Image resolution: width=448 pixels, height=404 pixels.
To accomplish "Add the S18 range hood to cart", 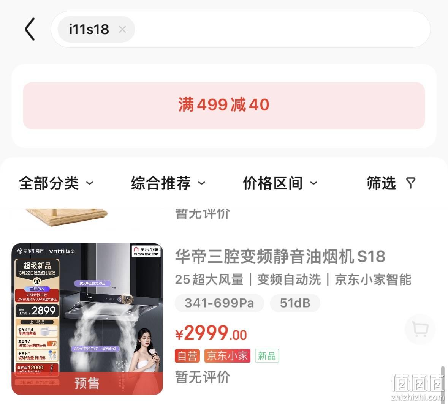I will click(x=420, y=330).
